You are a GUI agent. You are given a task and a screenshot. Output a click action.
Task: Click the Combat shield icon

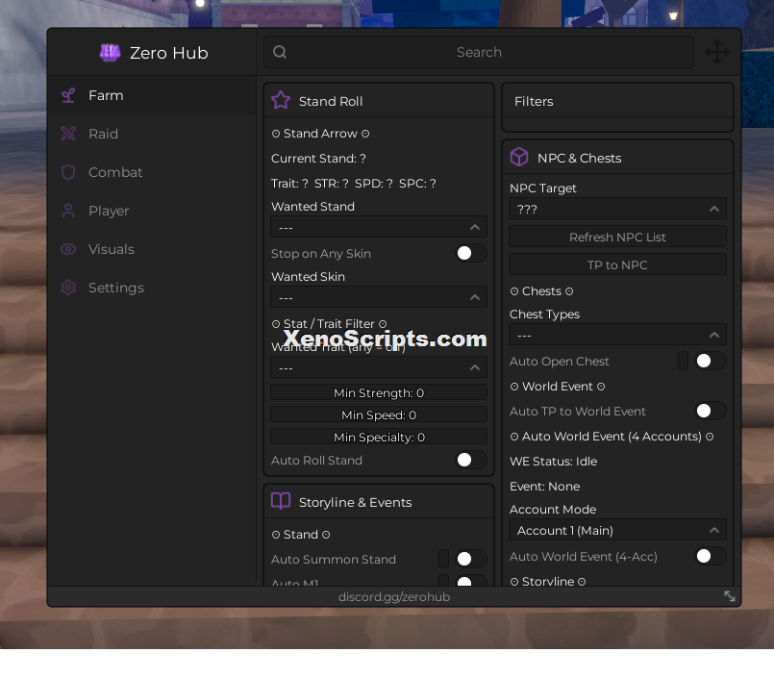[68, 172]
